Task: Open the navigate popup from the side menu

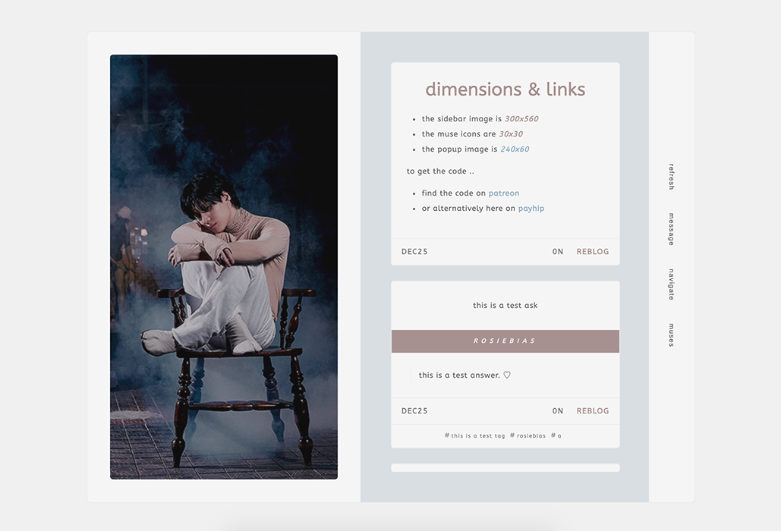Action: point(671,284)
